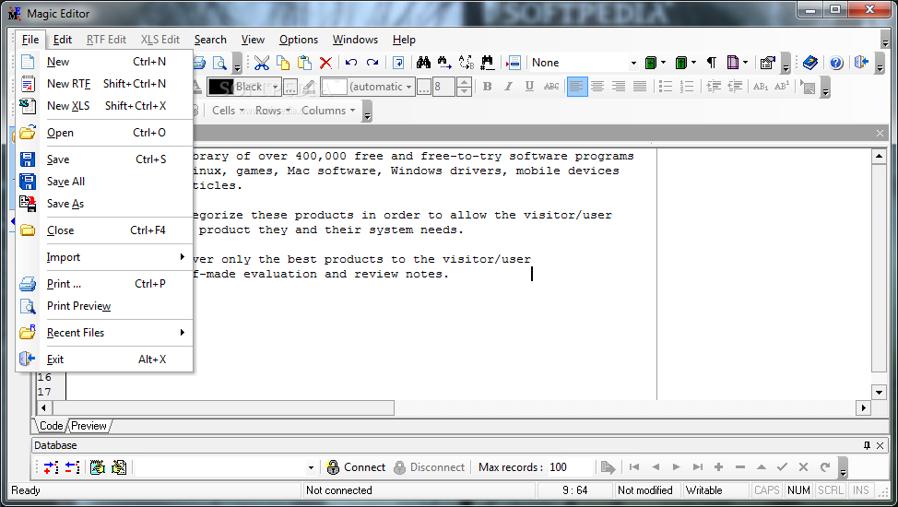The height and width of the screenshot is (507, 898).
Task: Click the bookmark toggle icon before None
Action: [514, 63]
